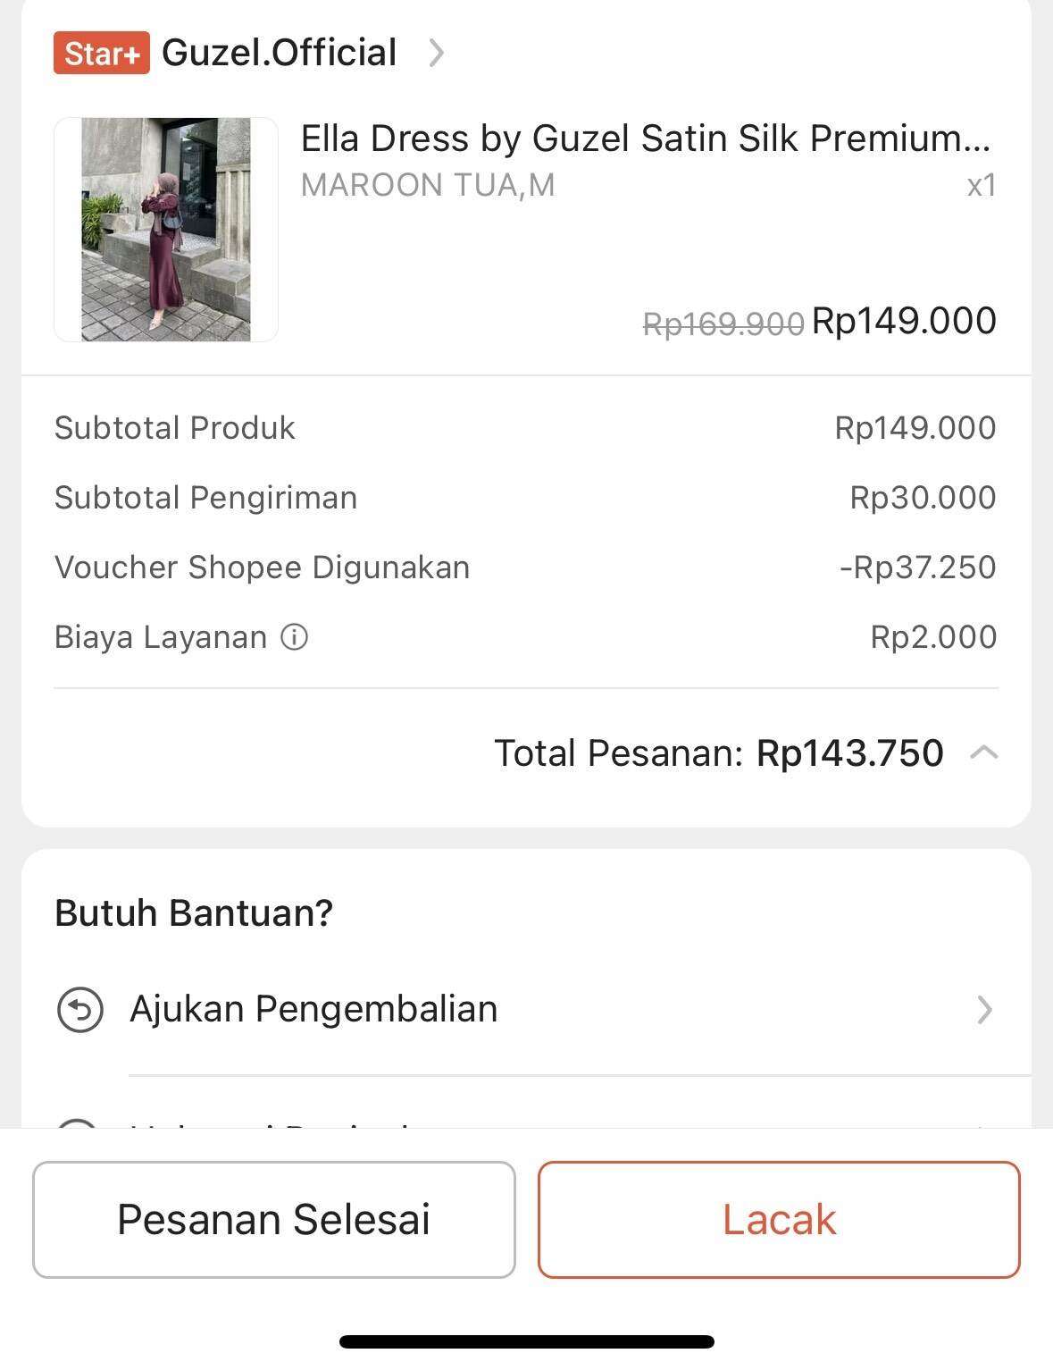Tap the Voucher Shopee Digunakan row
Screen dimensions: 1053x1370
tap(526, 567)
